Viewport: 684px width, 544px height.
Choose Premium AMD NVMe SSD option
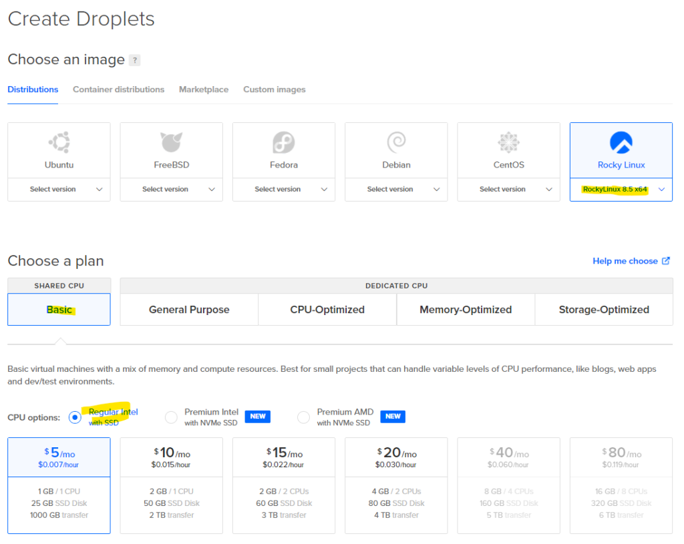[304, 417]
